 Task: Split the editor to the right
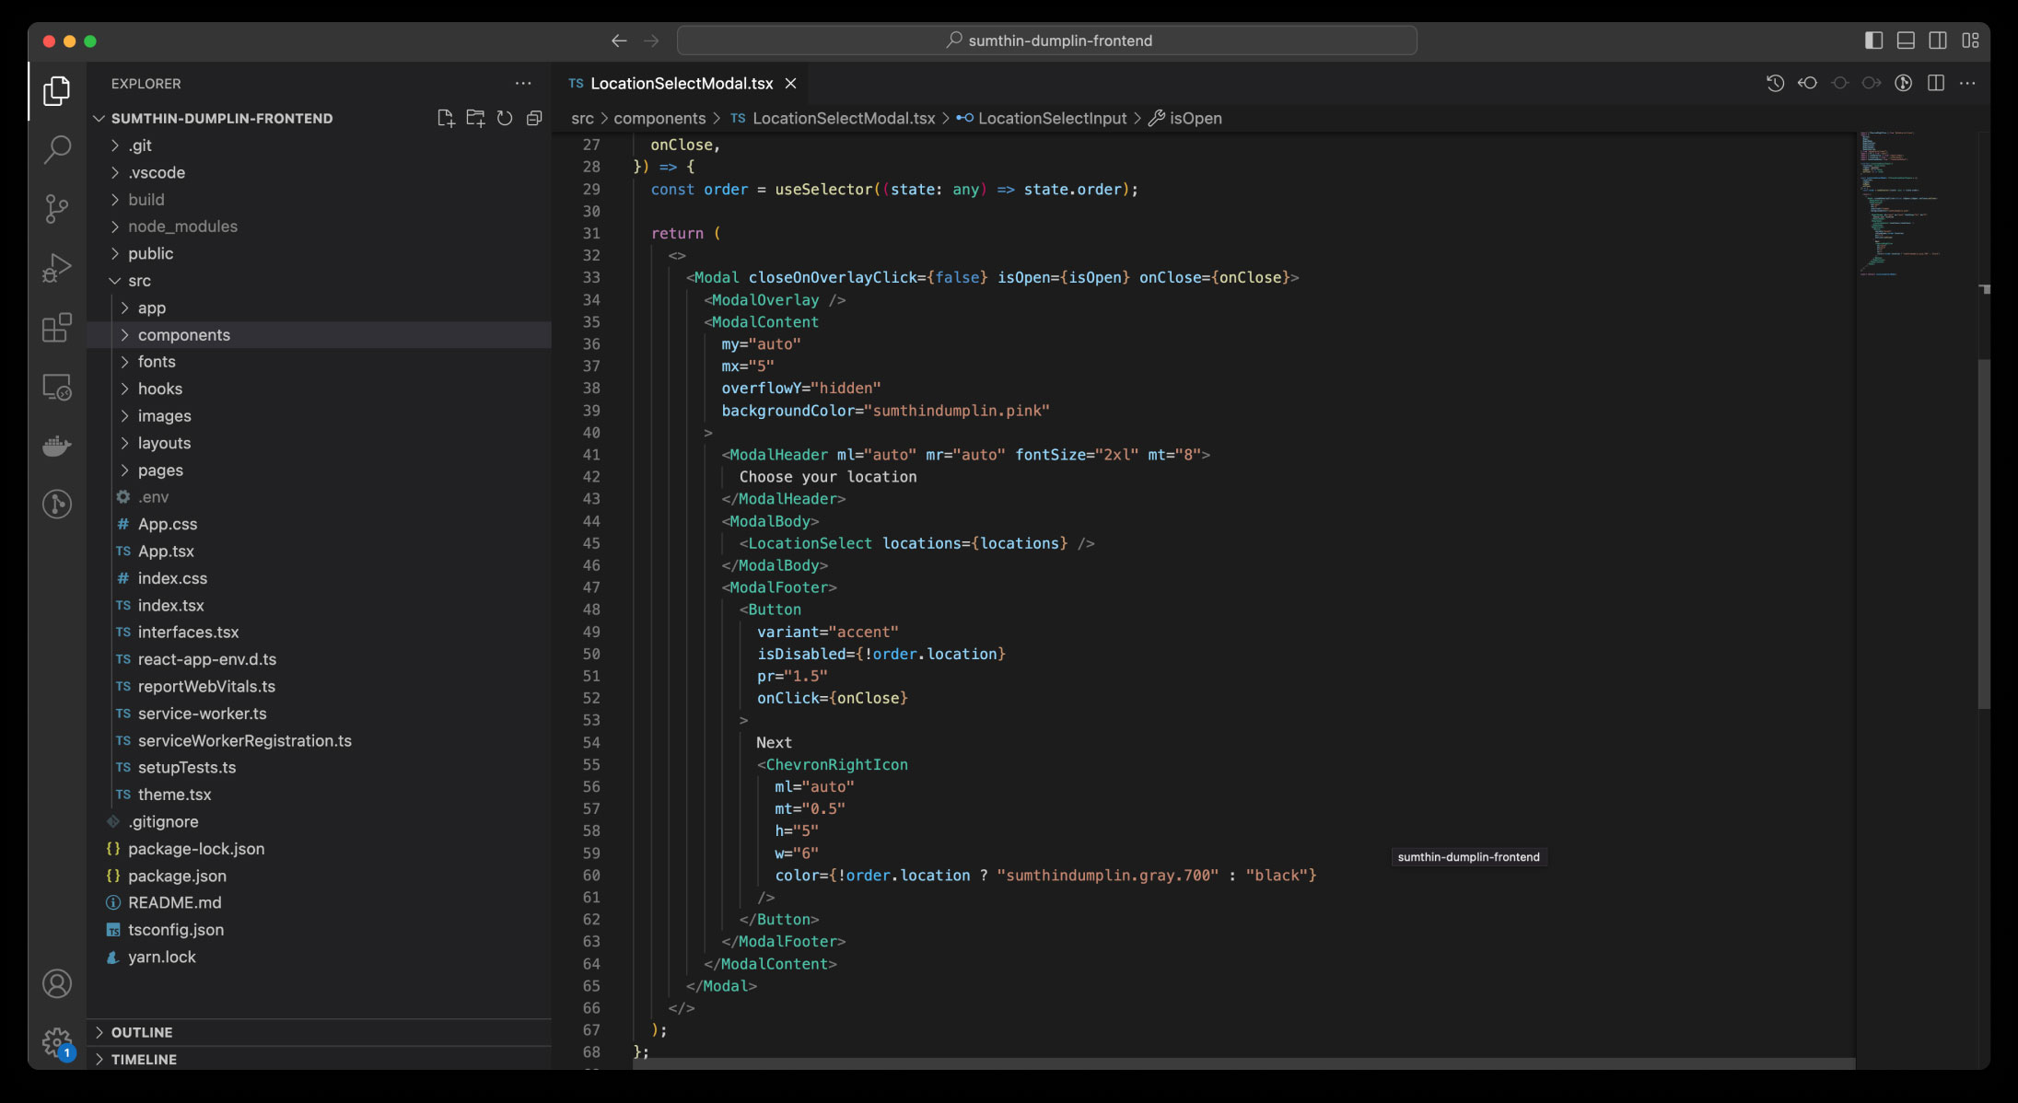[x=1936, y=83]
